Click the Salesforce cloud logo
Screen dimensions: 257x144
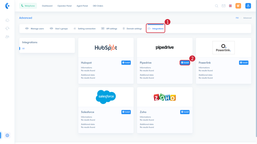click(x=106, y=97)
